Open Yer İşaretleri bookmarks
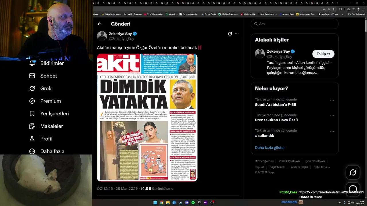The image size is (367, 206). [x=49, y=114]
